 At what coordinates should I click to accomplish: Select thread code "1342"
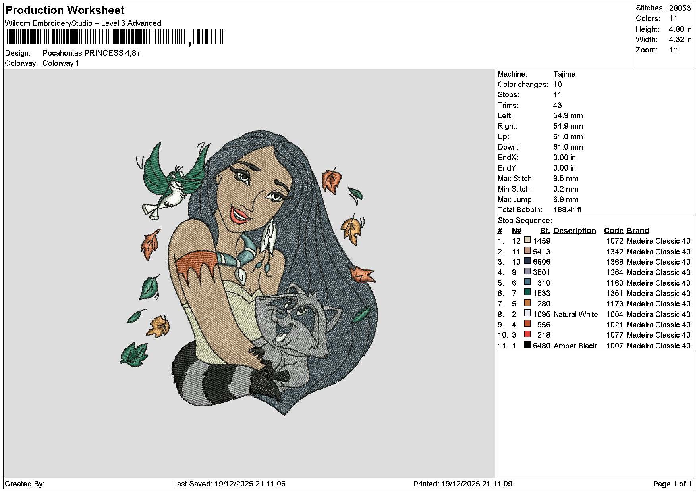click(615, 252)
